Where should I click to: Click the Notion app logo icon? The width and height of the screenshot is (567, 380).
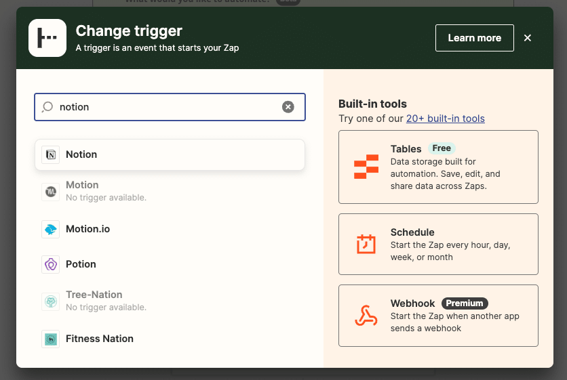pos(51,154)
